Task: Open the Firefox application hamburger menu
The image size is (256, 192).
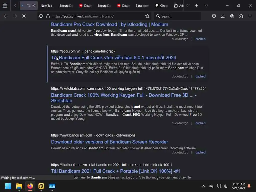Action: coord(250,16)
